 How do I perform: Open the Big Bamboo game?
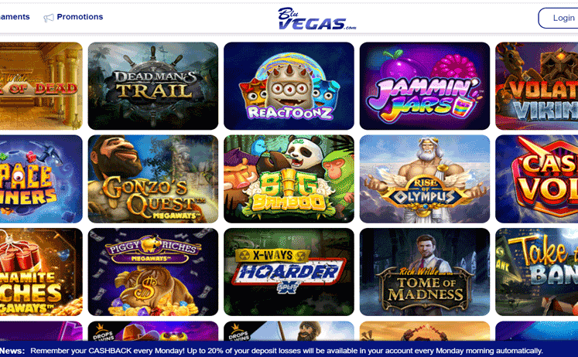(x=289, y=178)
